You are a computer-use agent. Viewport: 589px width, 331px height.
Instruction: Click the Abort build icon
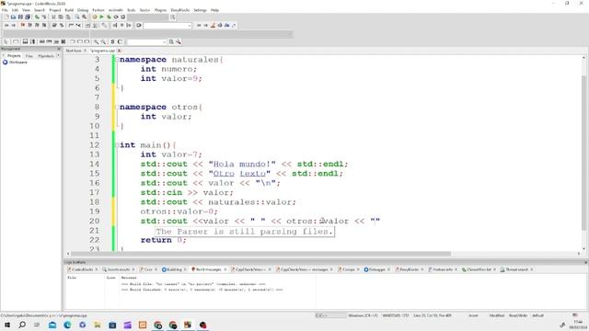(x=122, y=17)
